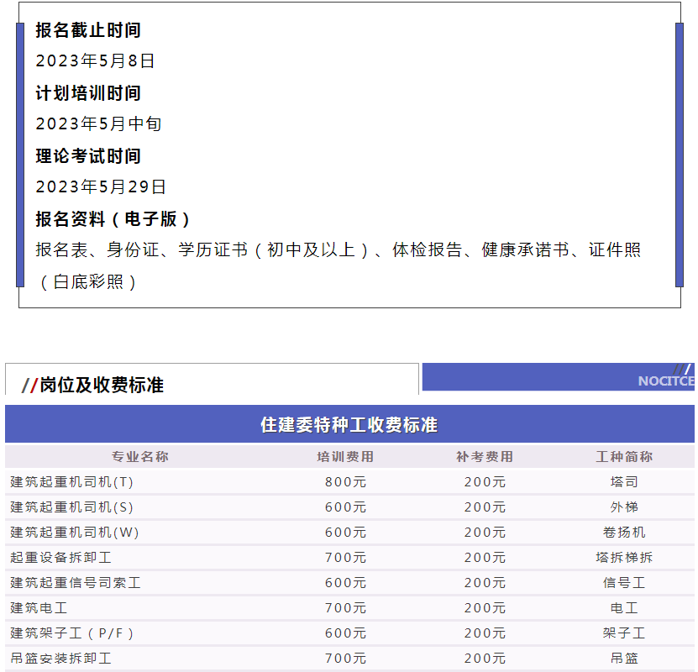Click the 专业名称 column header
Viewport: 698px width, 672px height.
click(140, 457)
